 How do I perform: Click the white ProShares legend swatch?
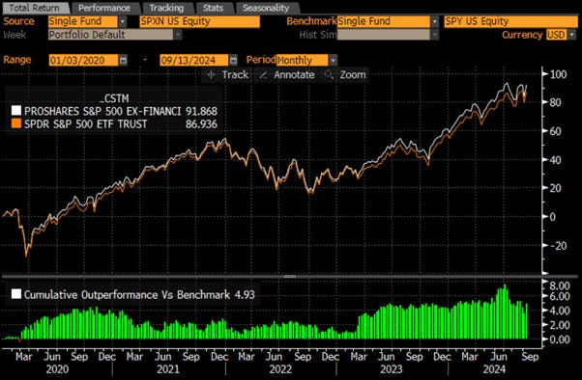click(16, 111)
